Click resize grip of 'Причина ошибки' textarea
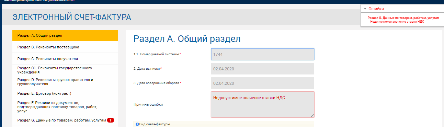The width and height of the screenshot is (444, 127). [312, 116]
